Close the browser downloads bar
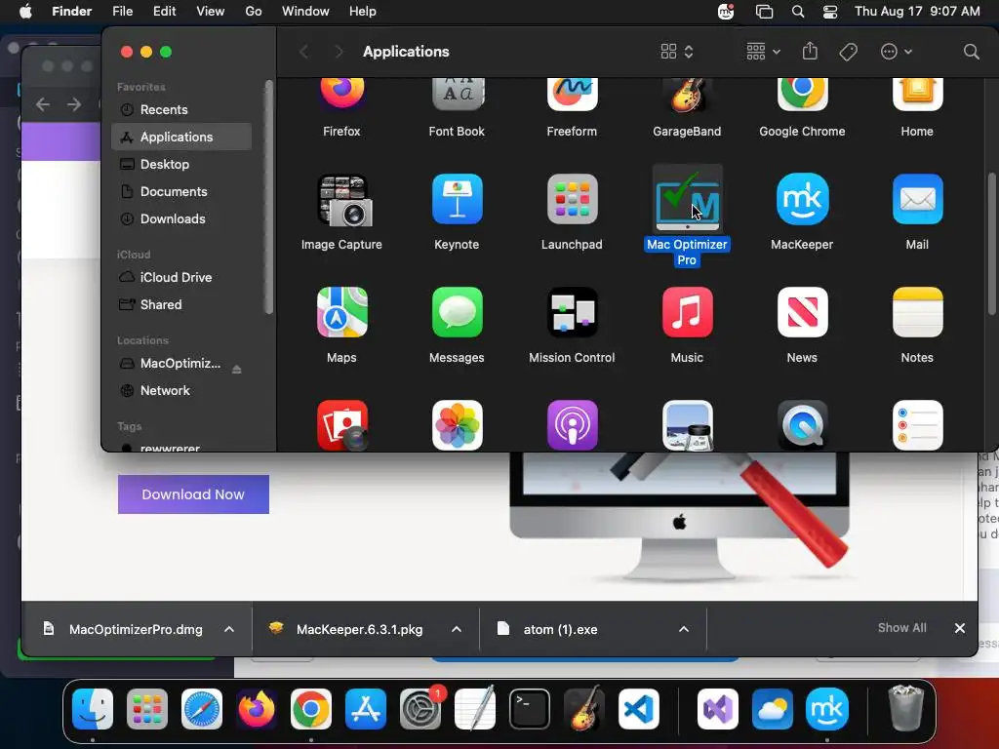 tap(960, 628)
